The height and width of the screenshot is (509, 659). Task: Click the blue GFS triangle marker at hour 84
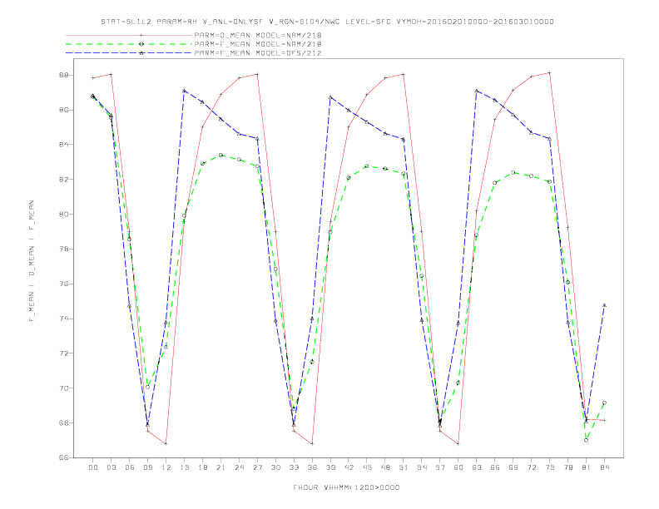[x=604, y=305]
